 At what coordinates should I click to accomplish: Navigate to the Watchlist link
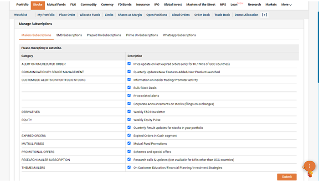21,15
